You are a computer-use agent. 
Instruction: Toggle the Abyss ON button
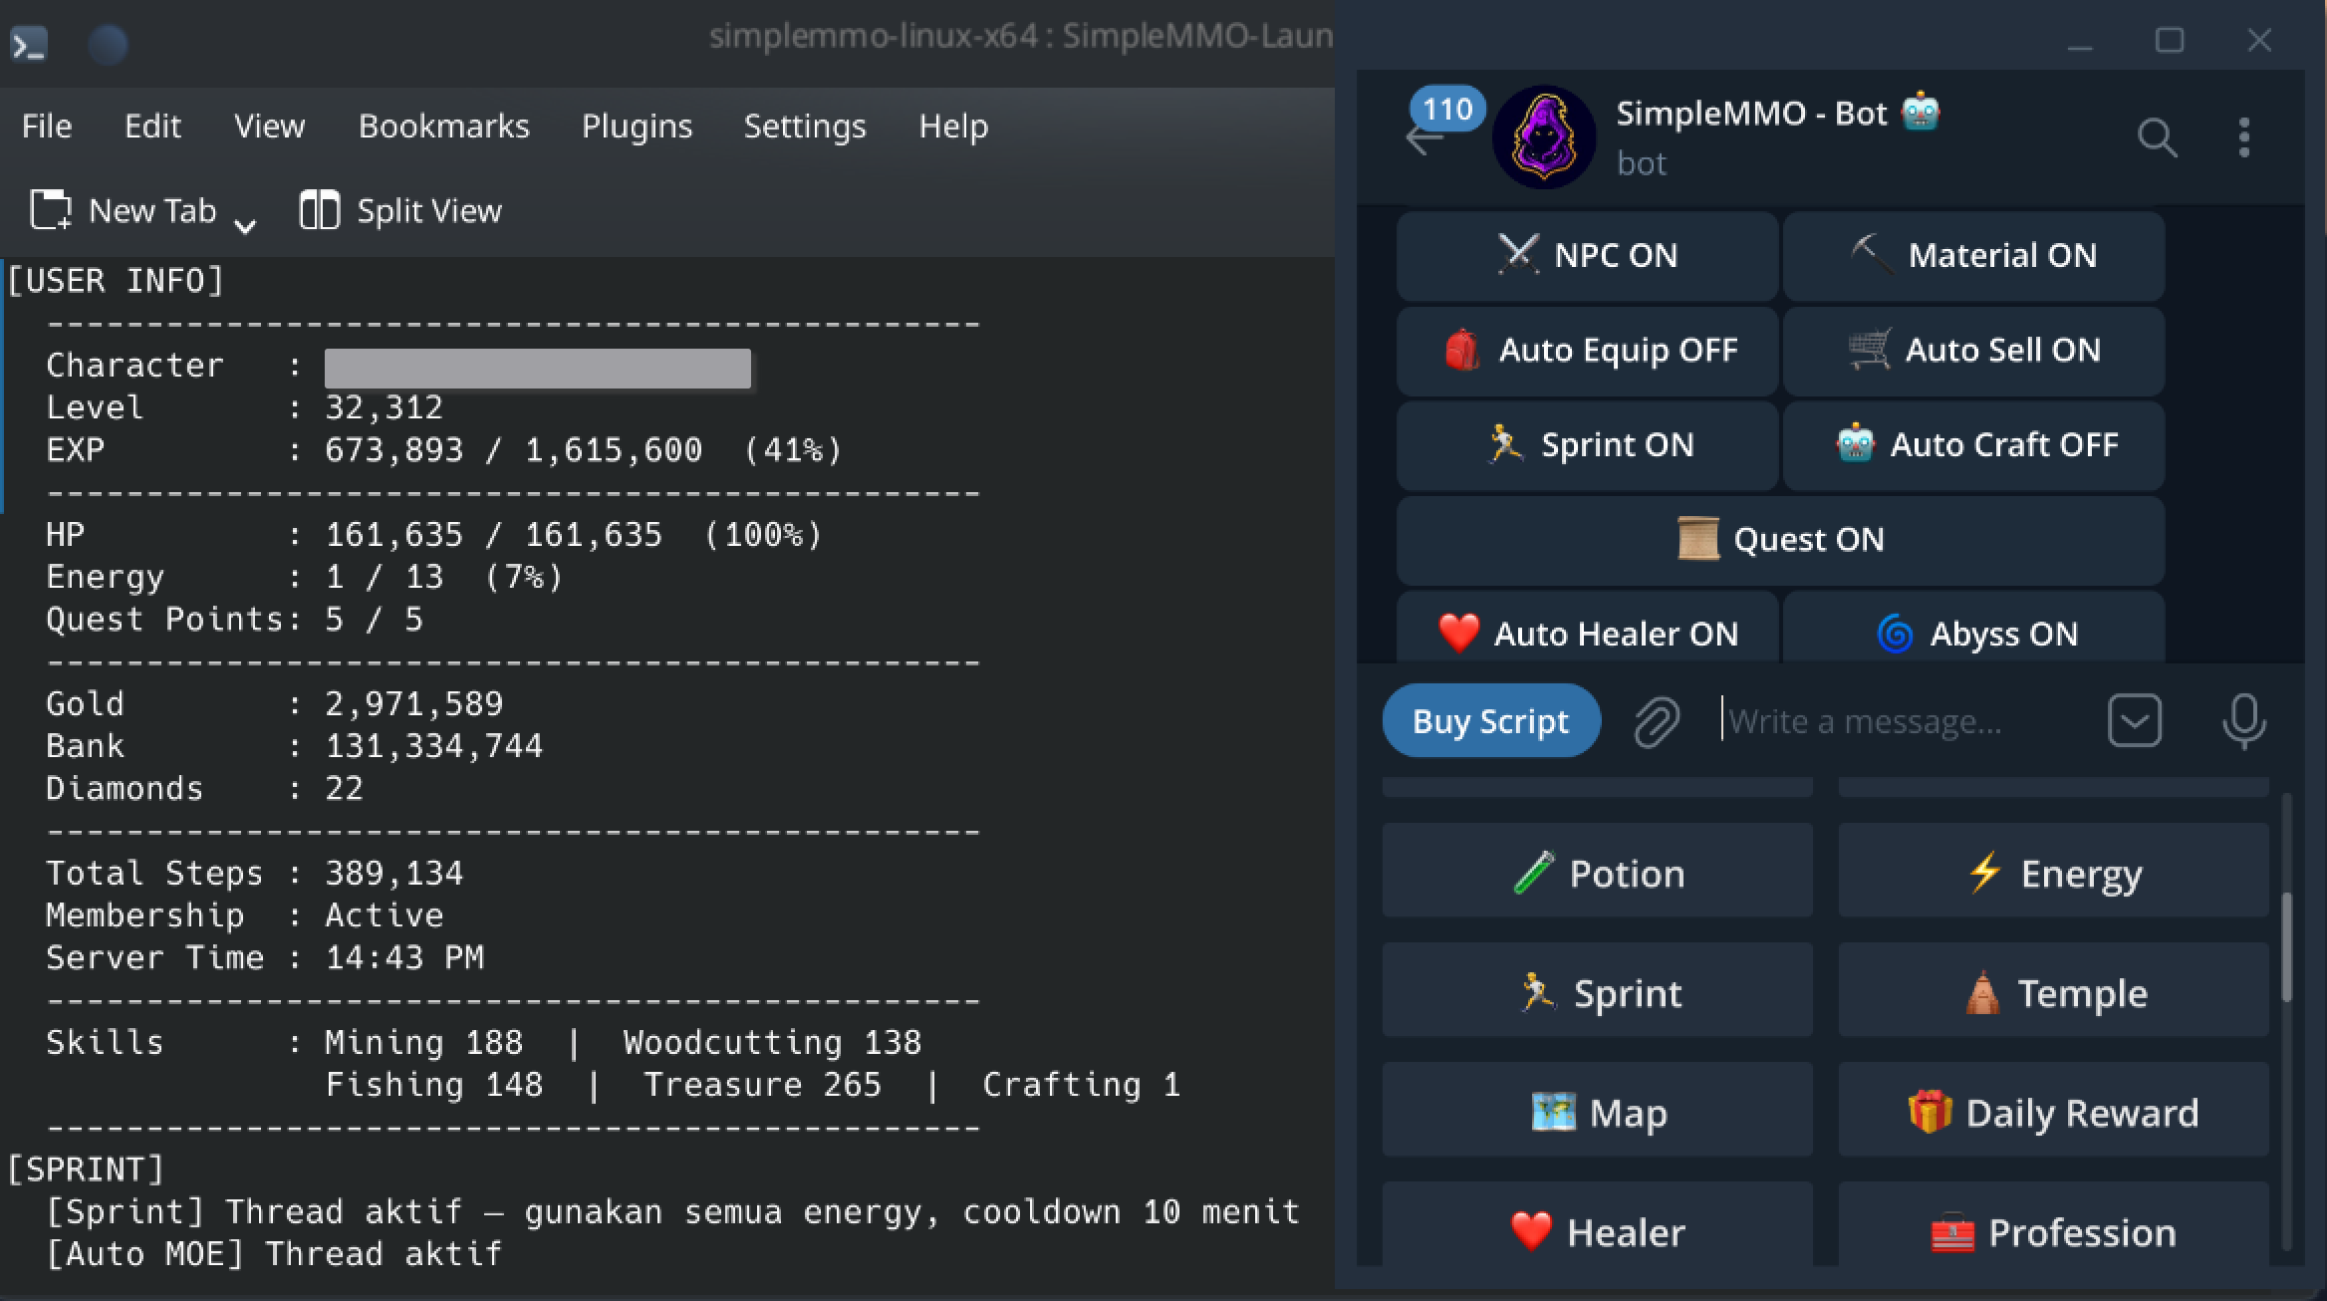pos(1973,628)
